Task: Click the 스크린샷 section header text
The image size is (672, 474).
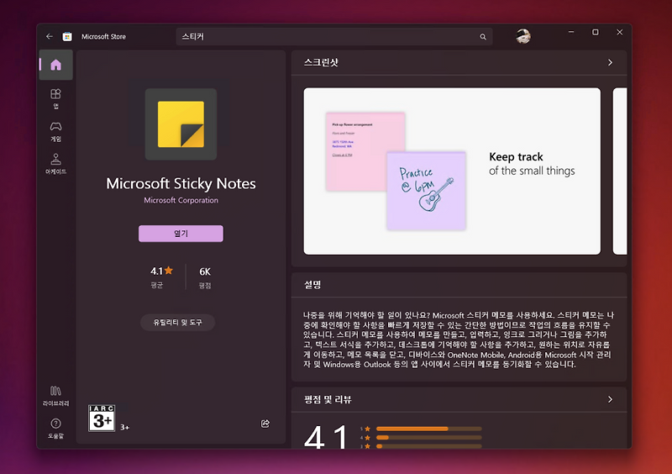Action: (x=321, y=63)
